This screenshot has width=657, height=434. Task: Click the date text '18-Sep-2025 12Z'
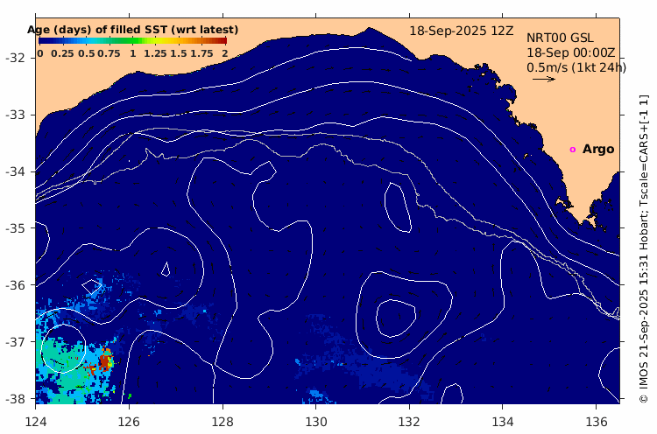[461, 31]
